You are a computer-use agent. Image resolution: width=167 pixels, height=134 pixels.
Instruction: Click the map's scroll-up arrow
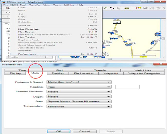[163, 20]
